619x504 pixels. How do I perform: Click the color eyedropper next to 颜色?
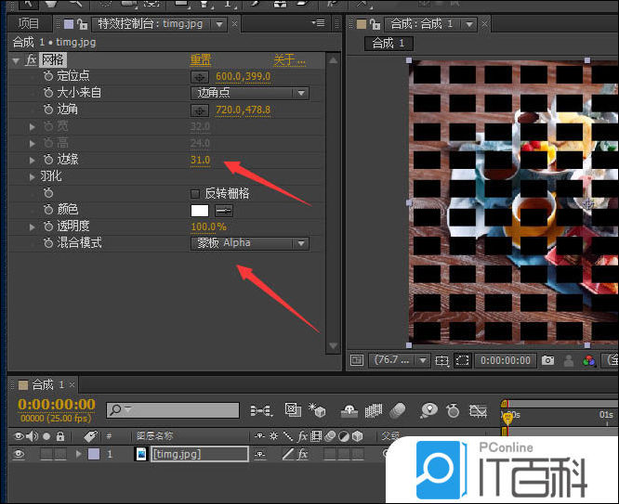(224, 211)
